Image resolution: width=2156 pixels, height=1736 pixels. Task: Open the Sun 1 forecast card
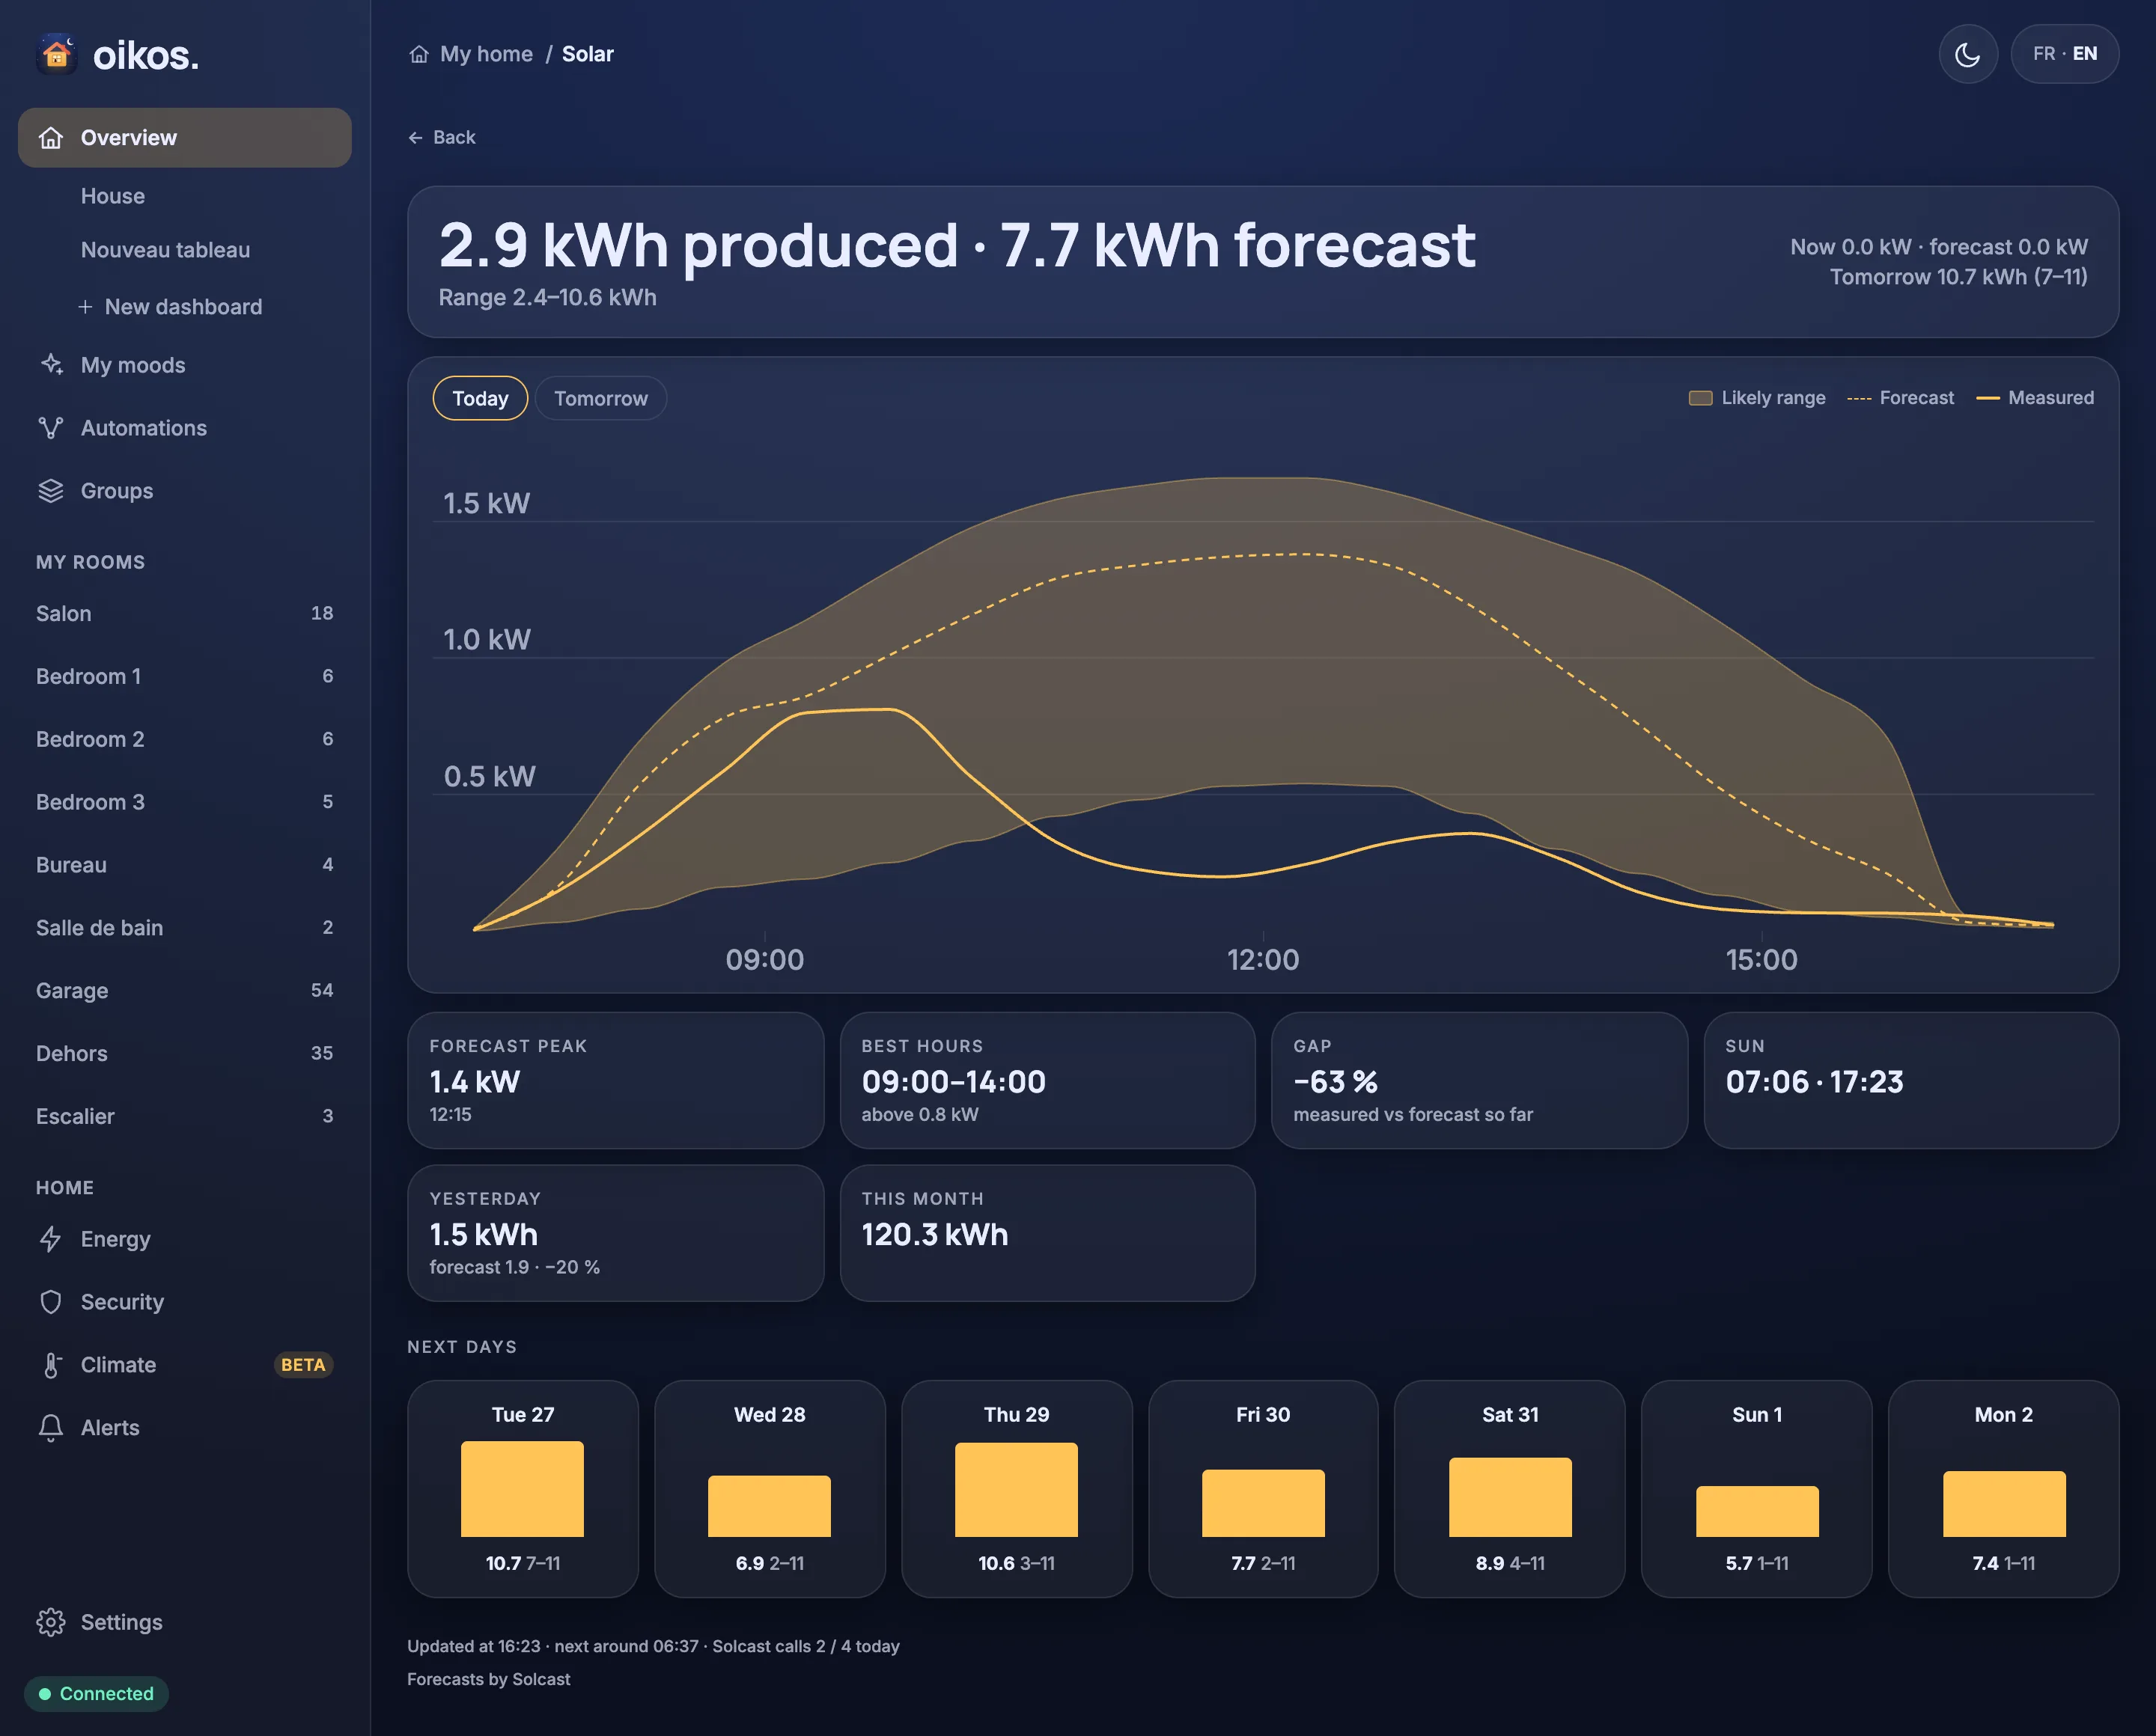[x=1757, y=1489]
